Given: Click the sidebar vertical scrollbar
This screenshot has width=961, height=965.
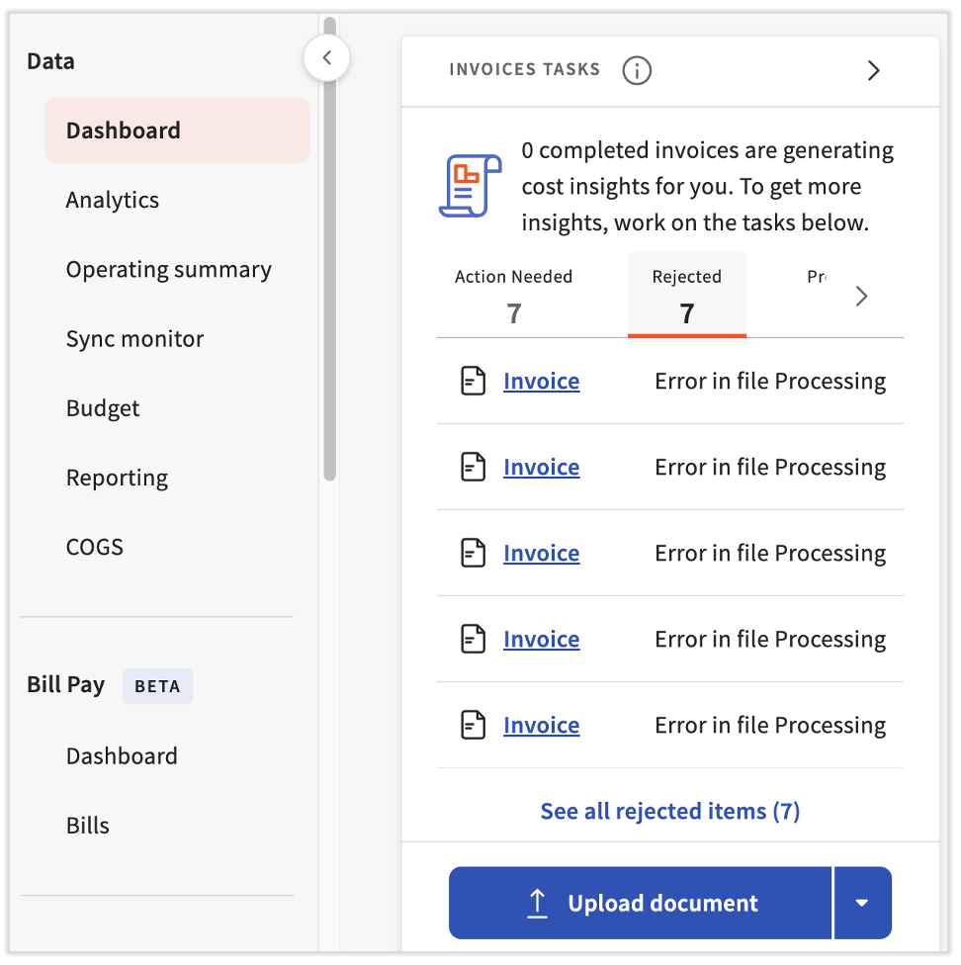Looking at the screenshot, I should pyautogui.click(x=330, y=247).
